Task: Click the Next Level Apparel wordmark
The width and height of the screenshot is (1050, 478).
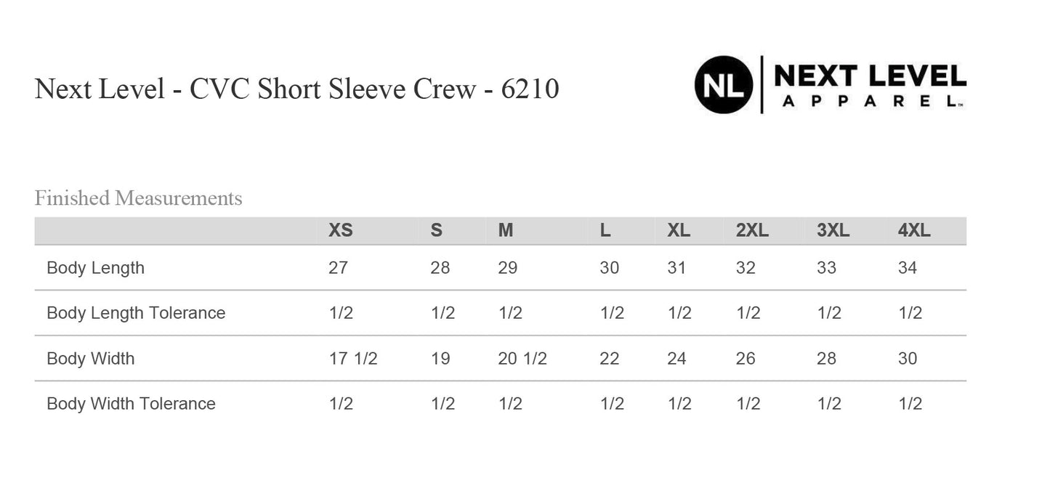Action: click(x=870, y=85)
